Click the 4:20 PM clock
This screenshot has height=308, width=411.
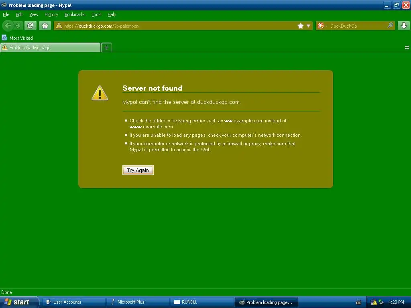[x=396, y=302]
